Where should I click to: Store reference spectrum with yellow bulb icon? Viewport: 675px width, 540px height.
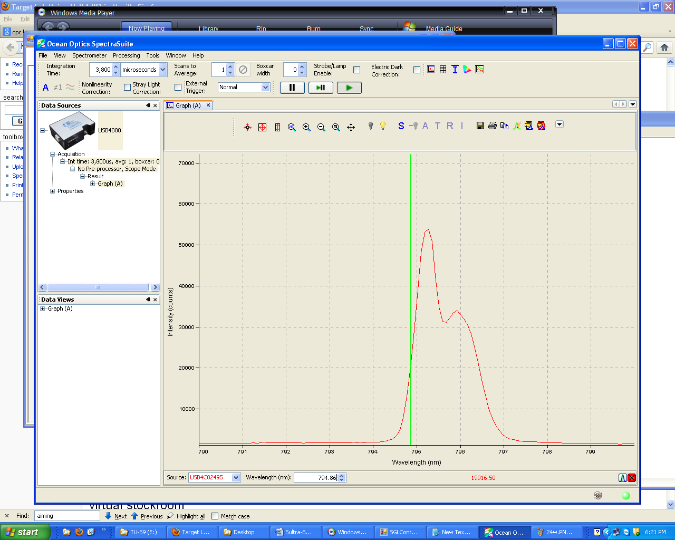click(383, 126)
